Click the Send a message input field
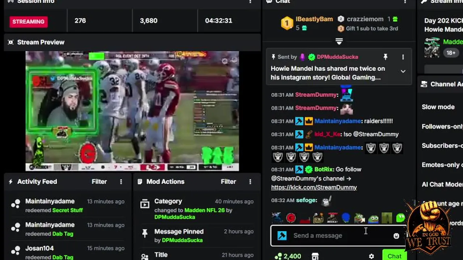Viewport: 463px width, 260px height. [x=338, y=235]
